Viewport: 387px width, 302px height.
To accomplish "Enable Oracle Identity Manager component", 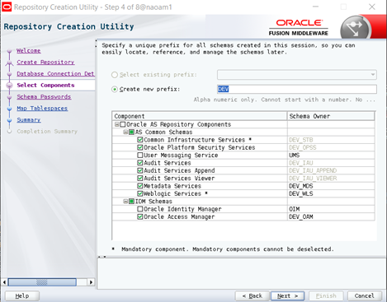I will coord(140,209).
